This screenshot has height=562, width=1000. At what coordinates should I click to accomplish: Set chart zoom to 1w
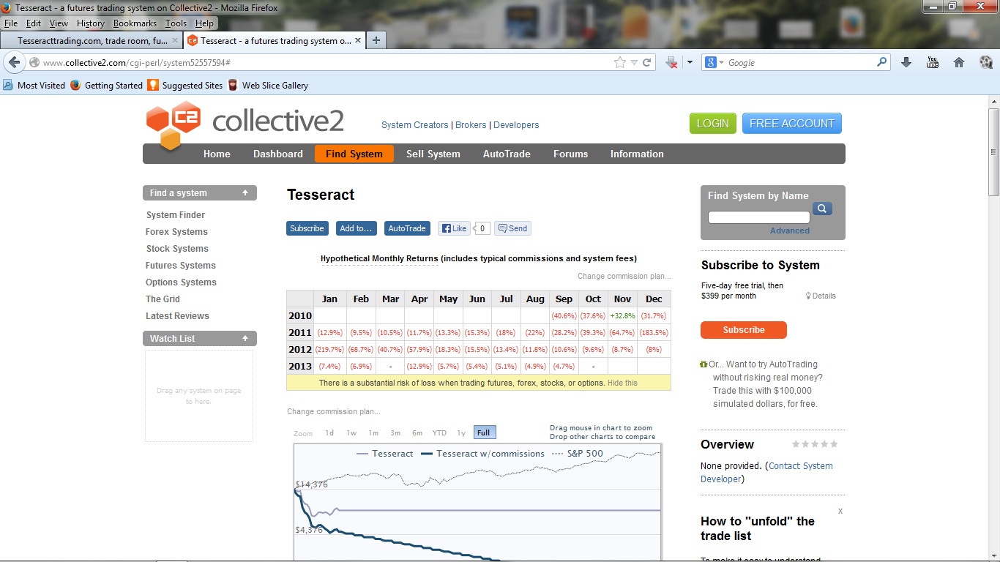351,432
